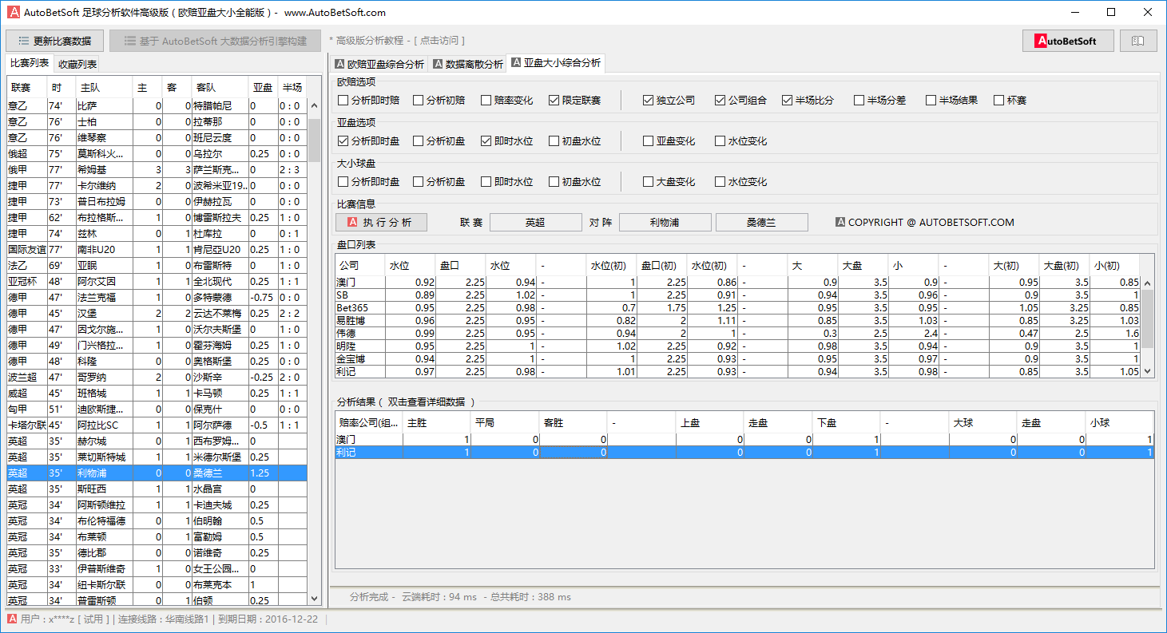Enable the 半场分差 checkbox
This screenshot has height=633, width=1167.
point(880,101)
